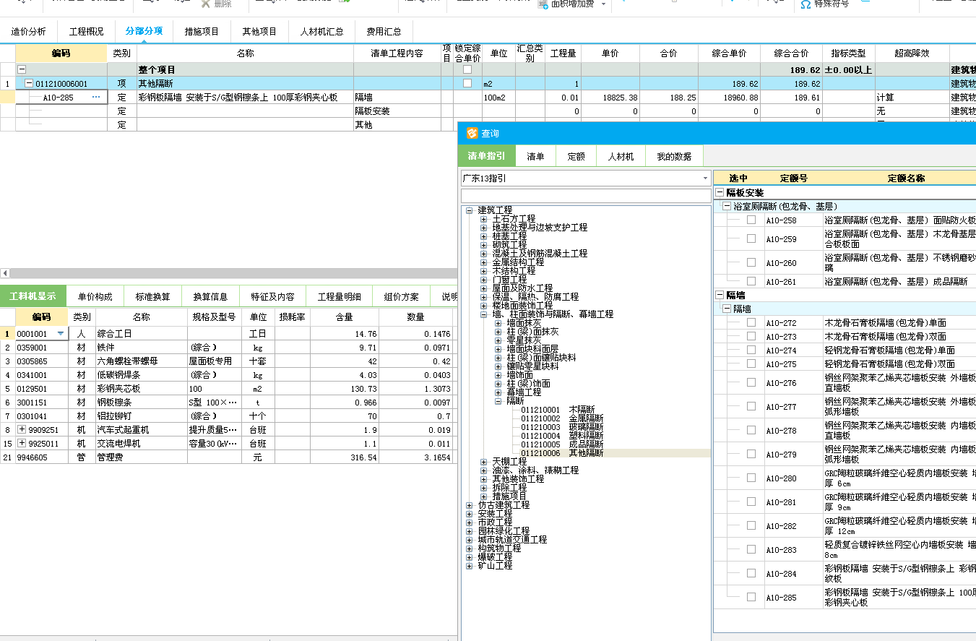Toggle 锁定综合单价 checkbox for 整个项目 row
This screenshot has height=641, width=976.
(x=467, y=70)
